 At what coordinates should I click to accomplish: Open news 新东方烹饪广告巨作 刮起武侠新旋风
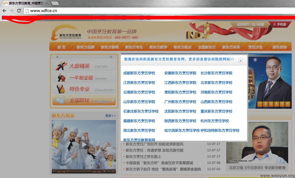(x=155, y=144)
